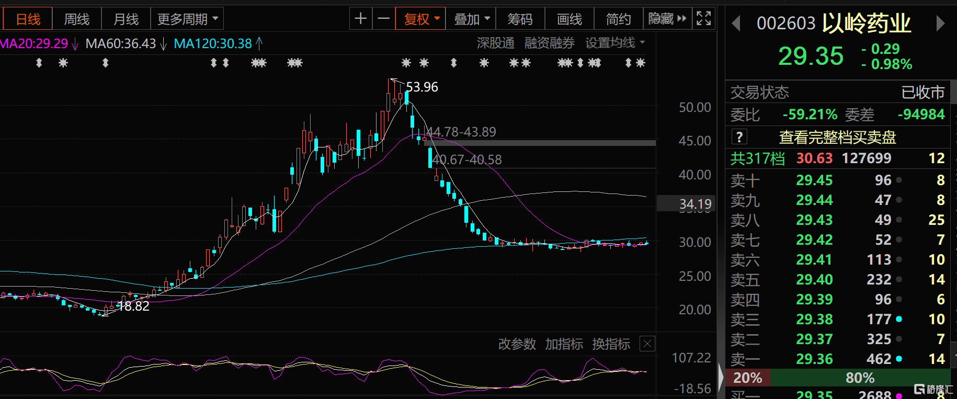Viewport: 957px width, 399px height.
Task: Go to previous stock with left arrow
Action: point(736,24)
